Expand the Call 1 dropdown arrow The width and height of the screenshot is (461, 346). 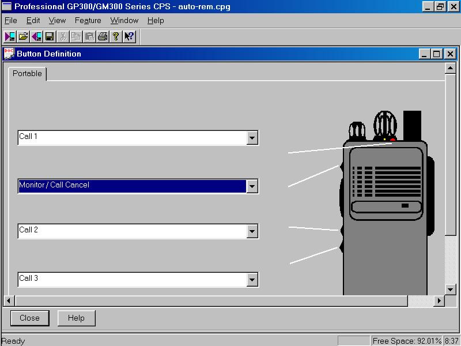coord(252,138)
